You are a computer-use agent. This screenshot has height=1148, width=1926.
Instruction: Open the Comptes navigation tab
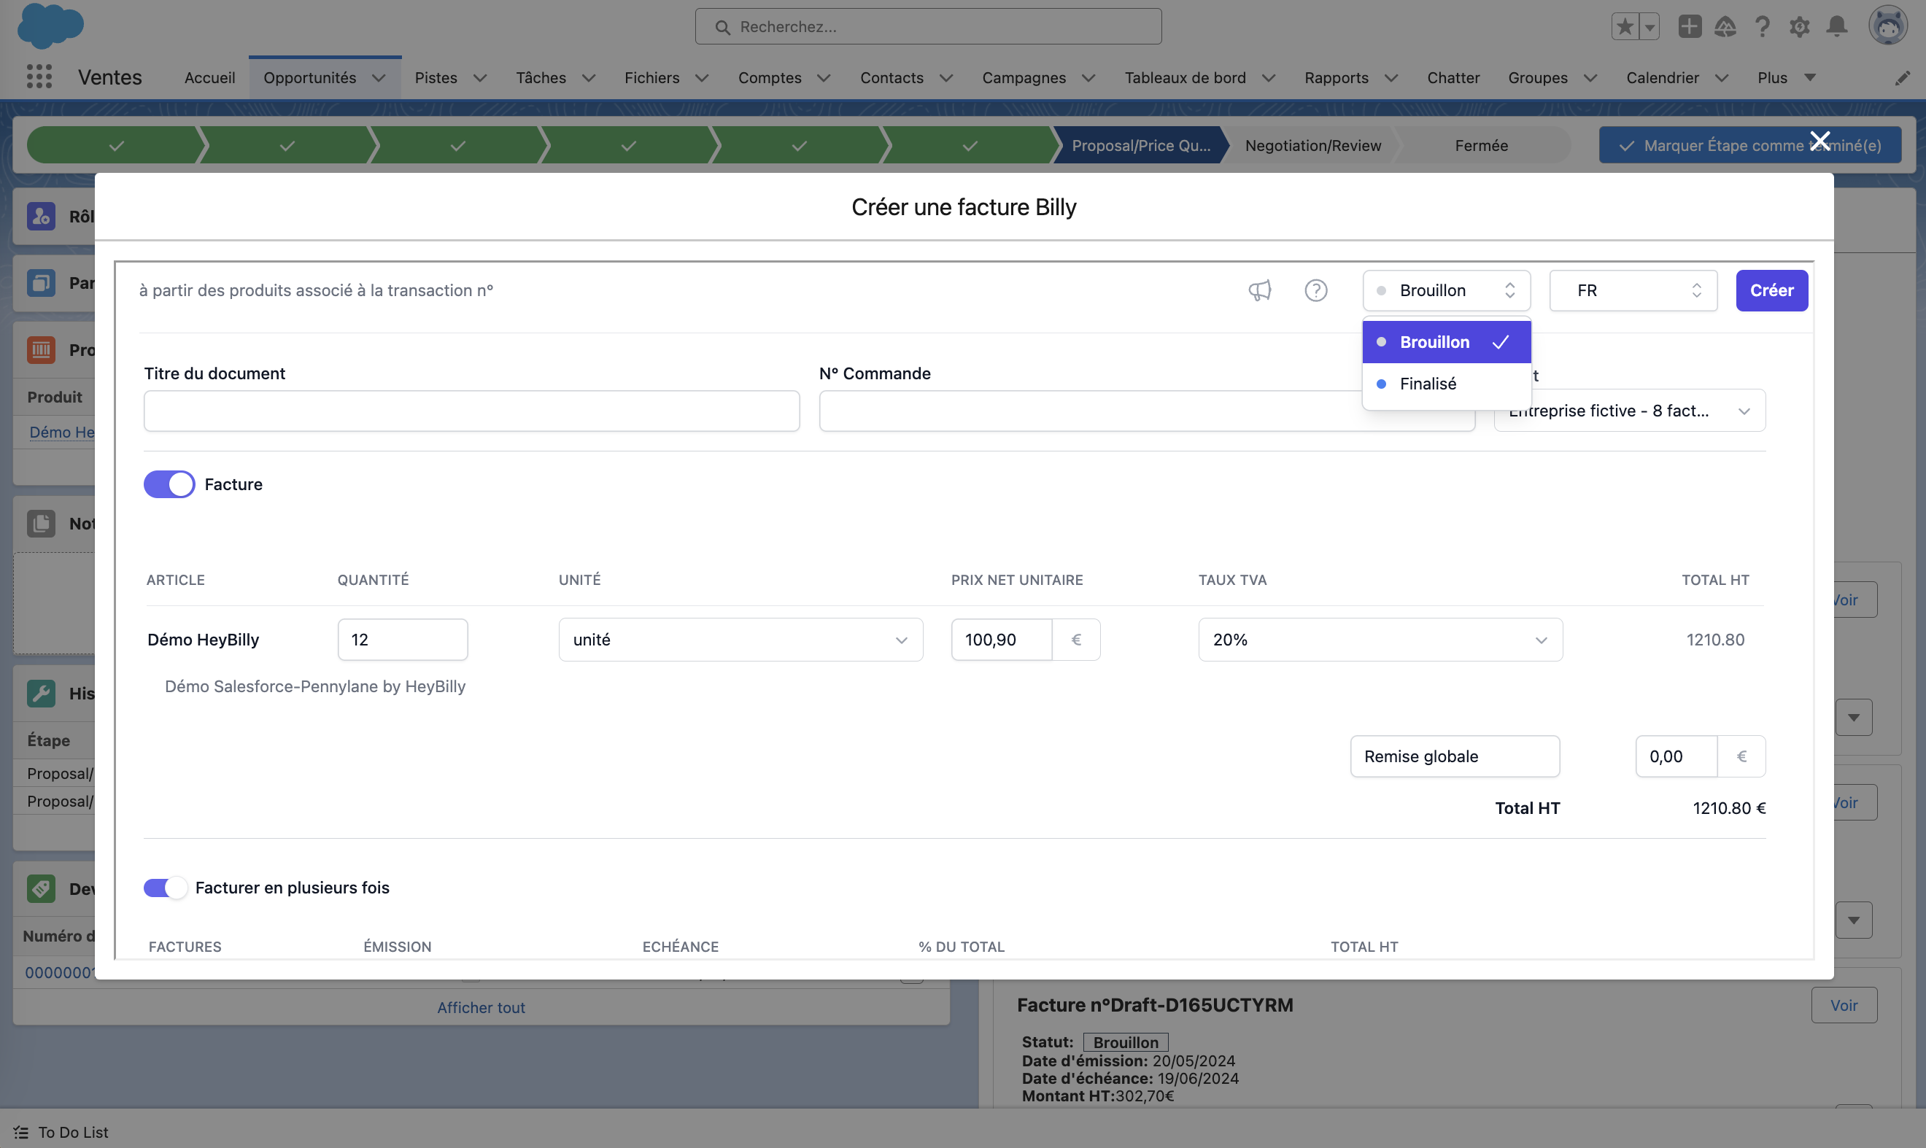click(x=769, y=77)
